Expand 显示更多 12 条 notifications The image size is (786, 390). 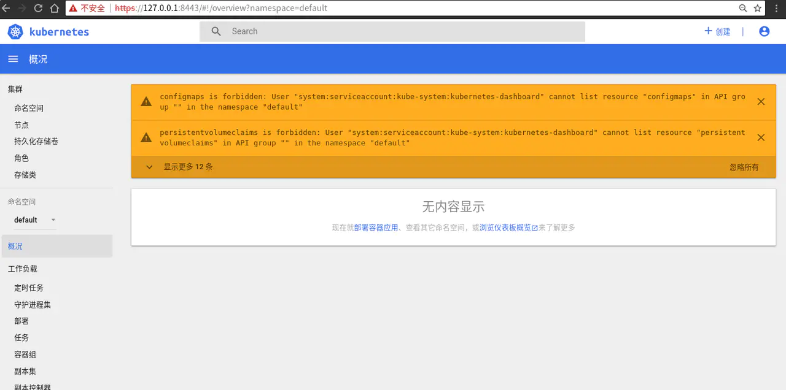(180, 167)
